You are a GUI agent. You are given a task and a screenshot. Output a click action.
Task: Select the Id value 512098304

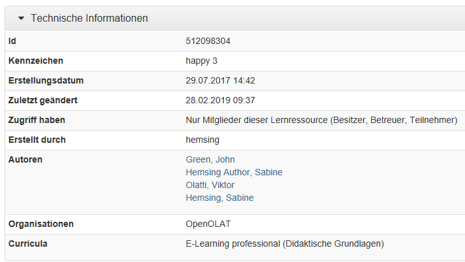pyautogui.click(x=208, y=41)
